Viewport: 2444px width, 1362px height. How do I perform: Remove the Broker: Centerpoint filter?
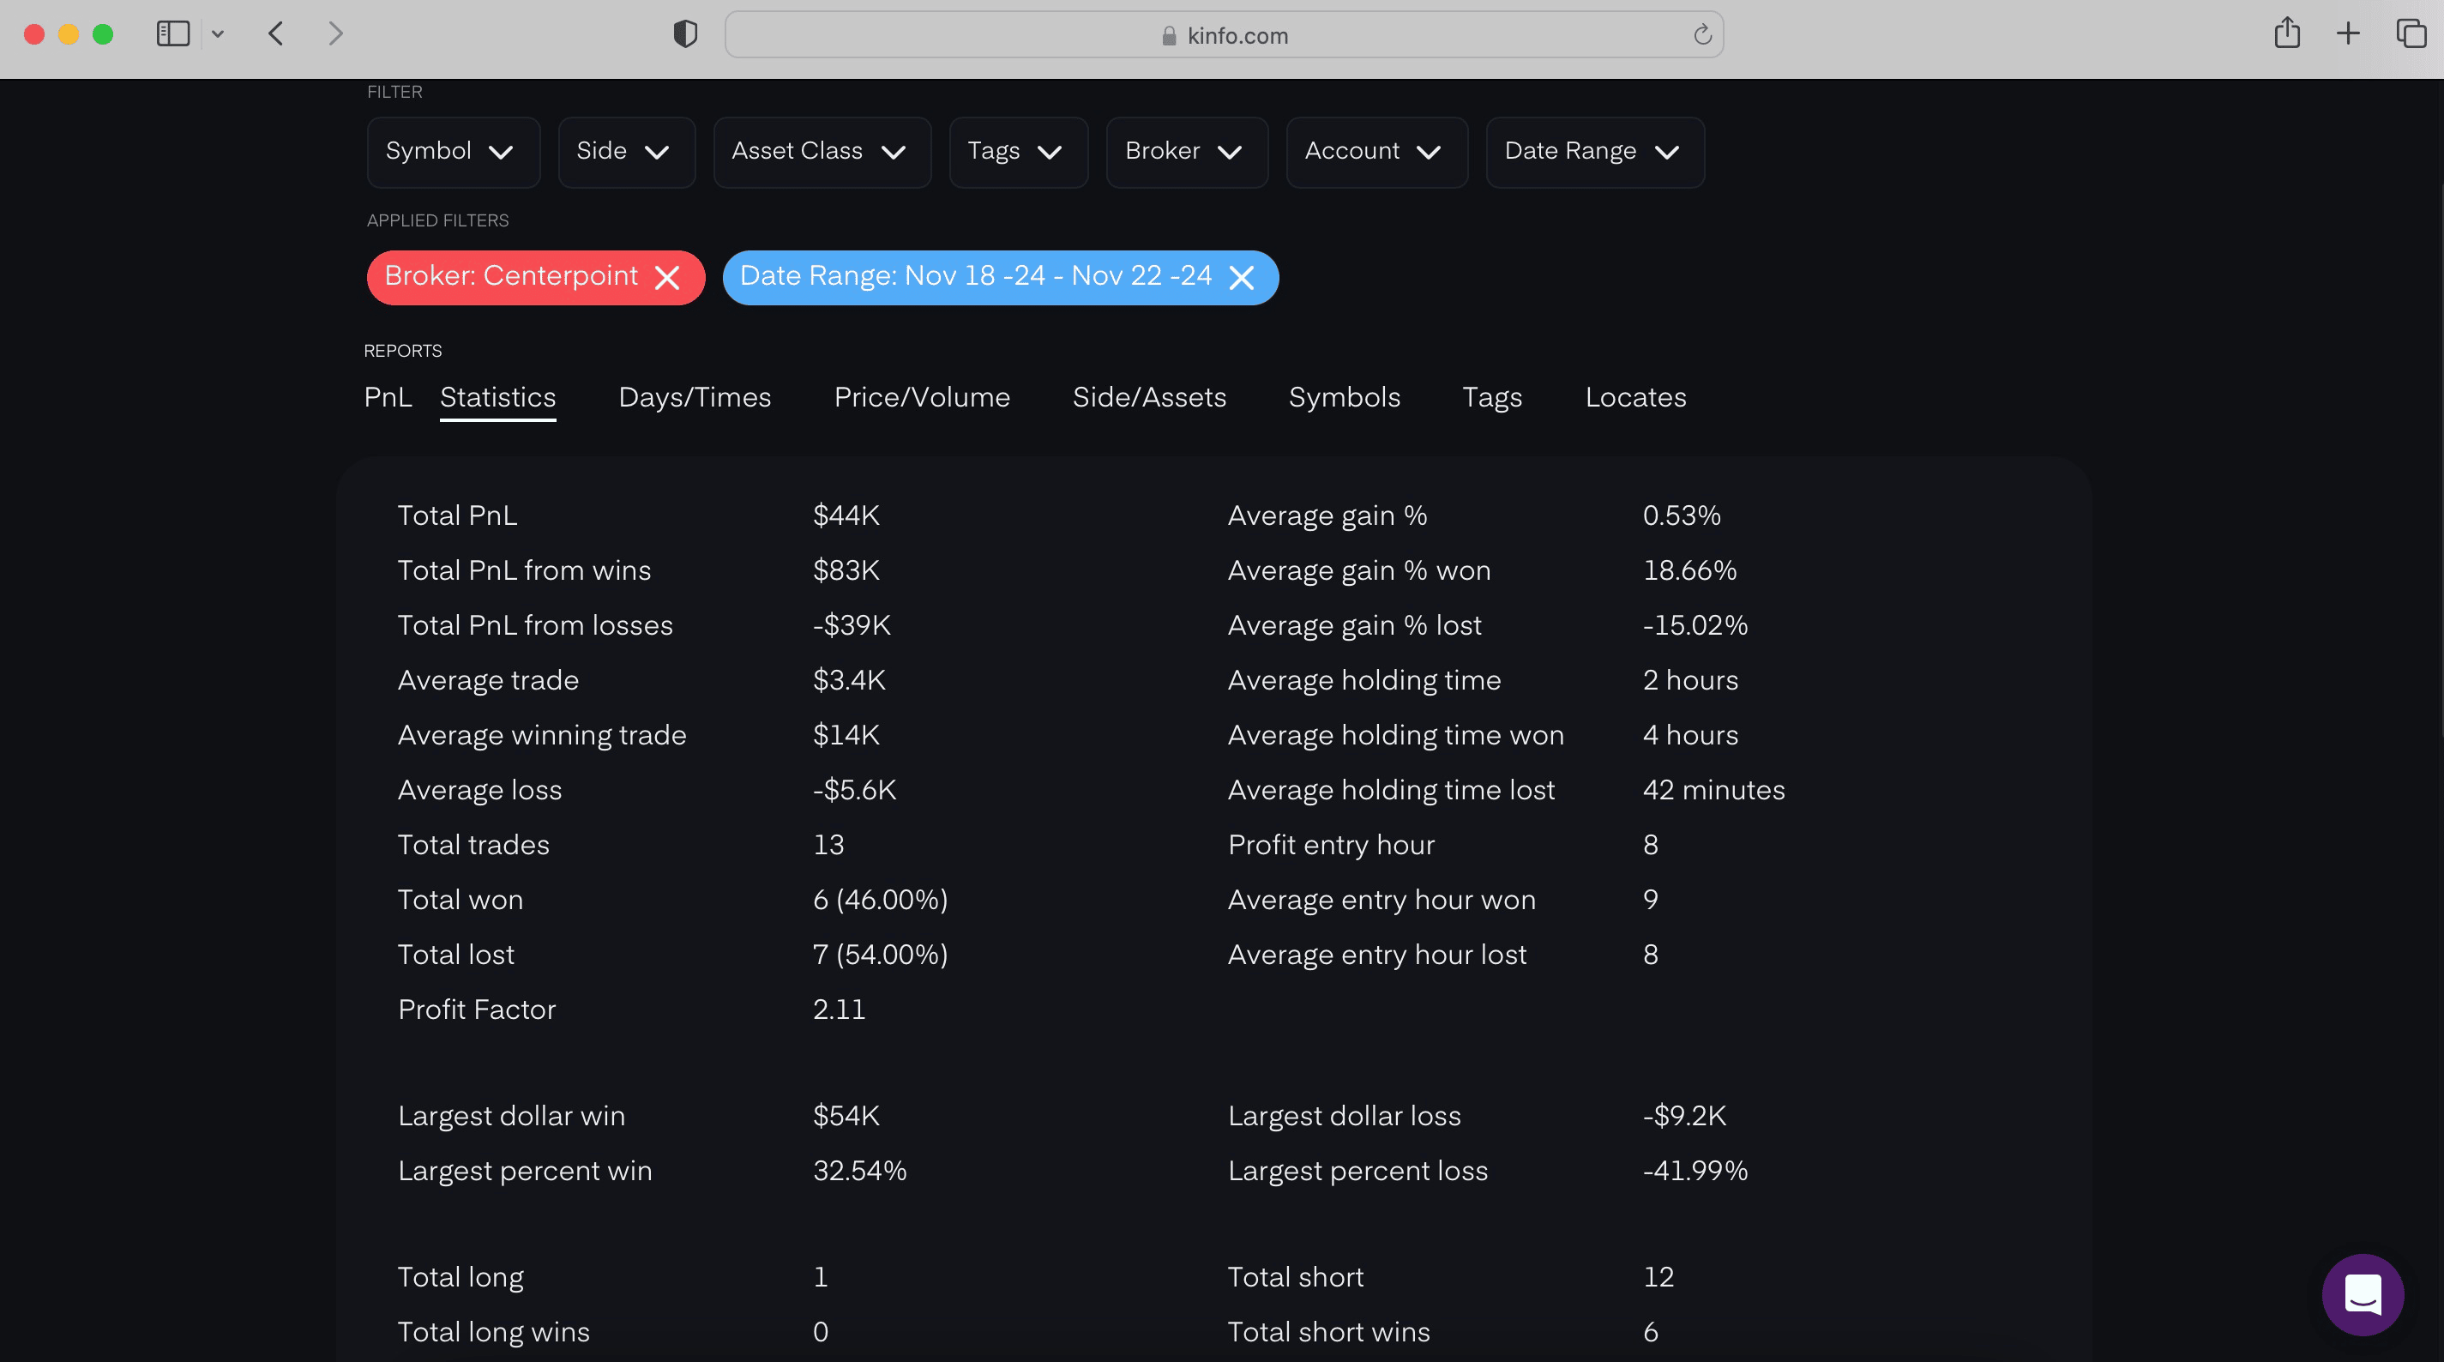click(x=667, y=277)
